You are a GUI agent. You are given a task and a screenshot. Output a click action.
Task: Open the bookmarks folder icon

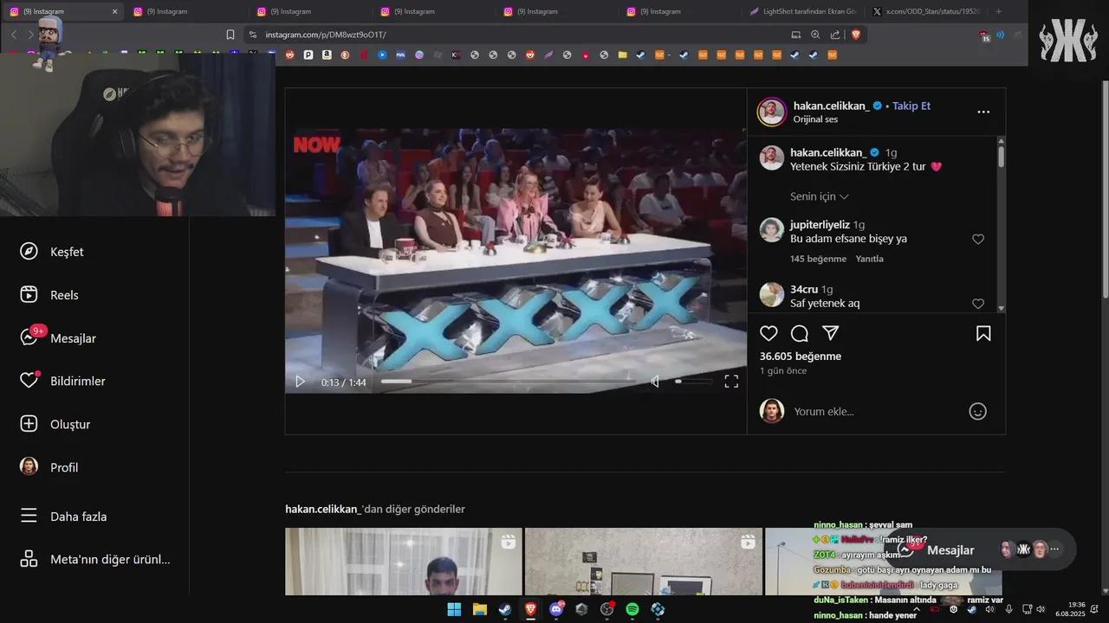[622, 55]
